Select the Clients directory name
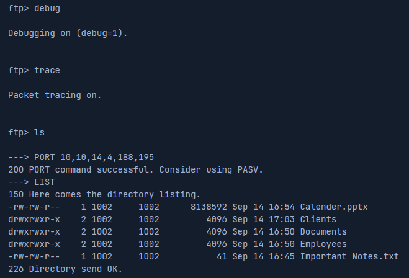The width and height of the screenshot is (409, 278). click(x=318, y=219)
